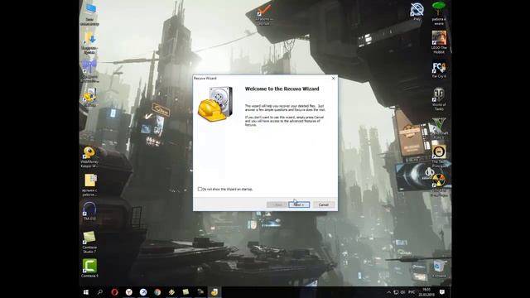This screenshot has width=530, height=298.
Task: Launch Camtasia 9 desktop shortcut
Action: 89,268
